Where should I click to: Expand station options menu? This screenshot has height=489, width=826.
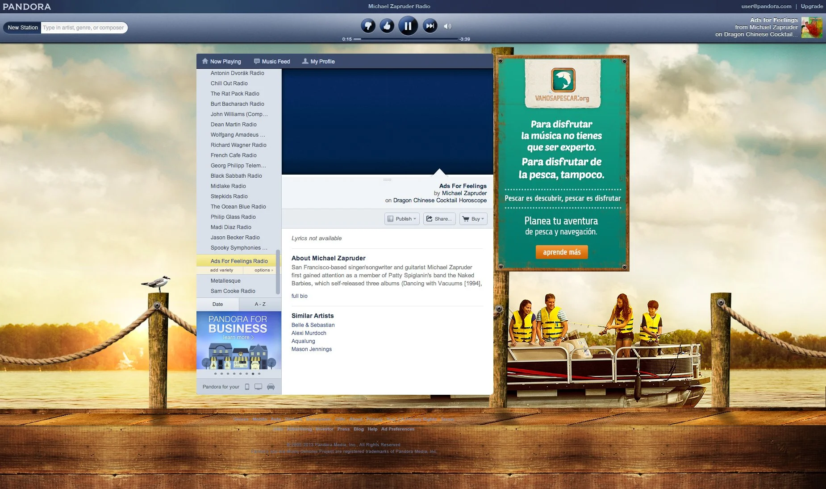click(263, 270)
